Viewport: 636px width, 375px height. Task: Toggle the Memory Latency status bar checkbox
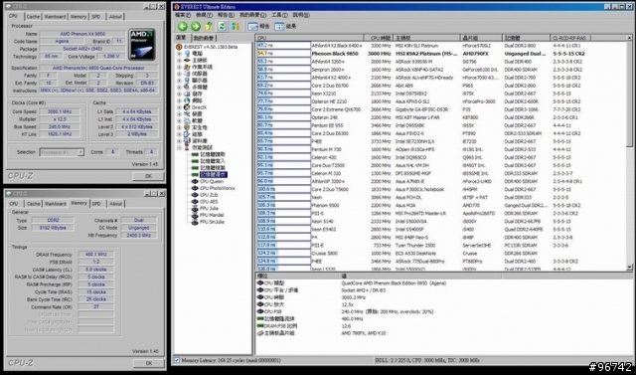pos(177,360)
